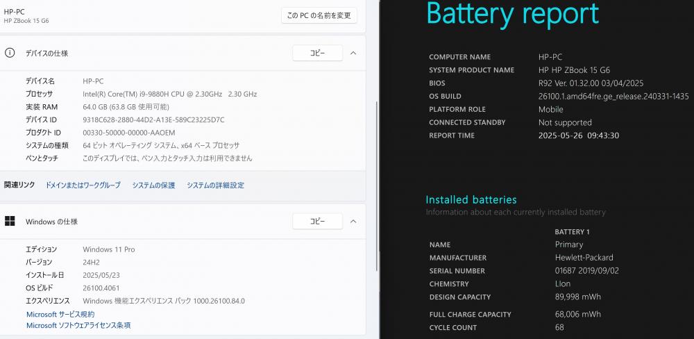Click the 'この PC の名前を変更' rename button
Screen dimensions: 694x339
tap(319, 15)
